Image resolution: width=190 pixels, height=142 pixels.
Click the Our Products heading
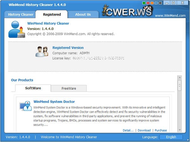click(22, 80)
